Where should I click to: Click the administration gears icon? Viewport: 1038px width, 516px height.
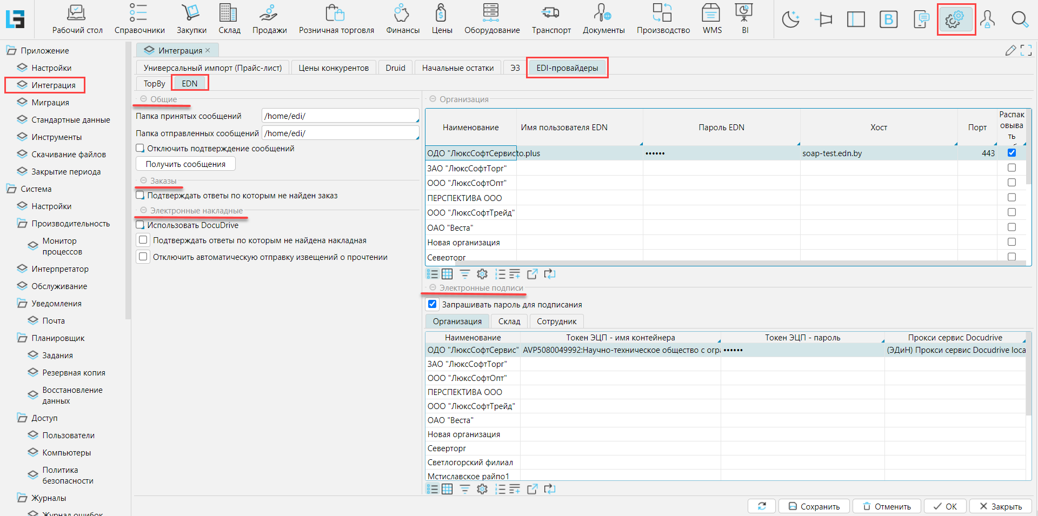[x=955, y=20]
